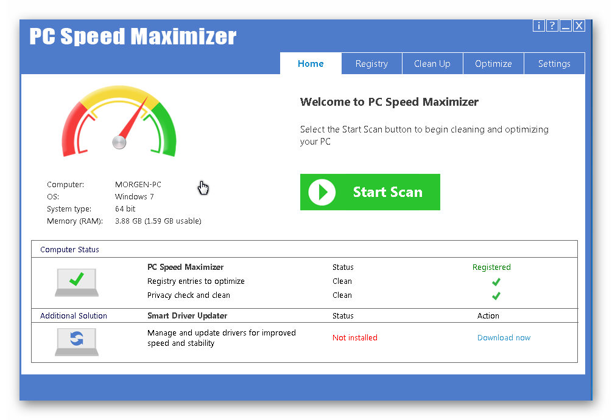Click Registry entries to optimize row
Image resolution: width=612 pixels, height=420 pixels.
tap(196, 281)
